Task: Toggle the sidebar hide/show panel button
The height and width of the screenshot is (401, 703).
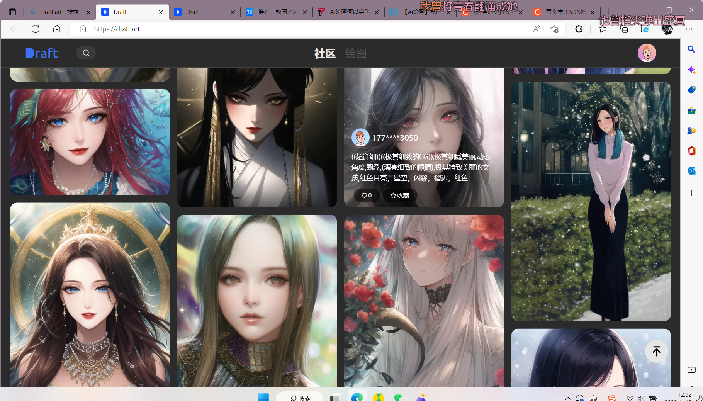Action: [691, 370]
